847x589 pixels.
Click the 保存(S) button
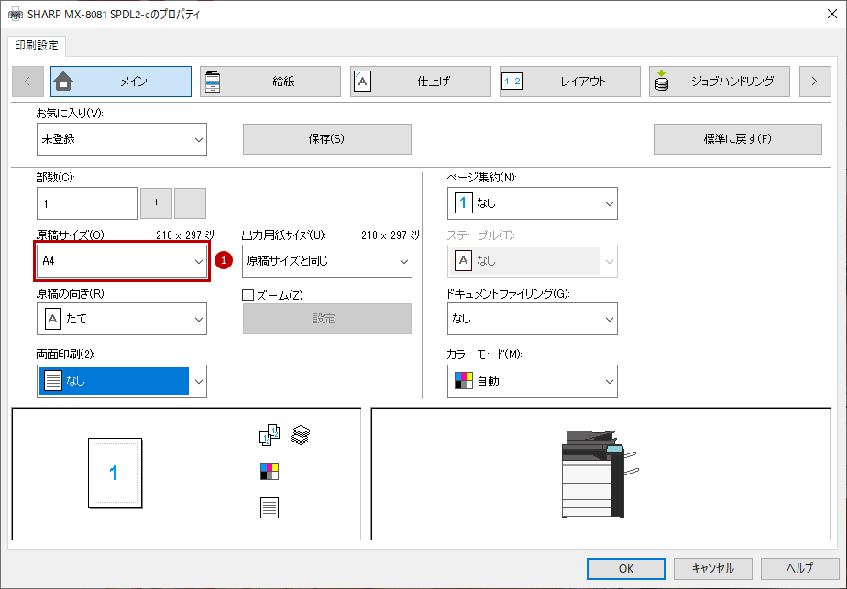click(327, 139)
